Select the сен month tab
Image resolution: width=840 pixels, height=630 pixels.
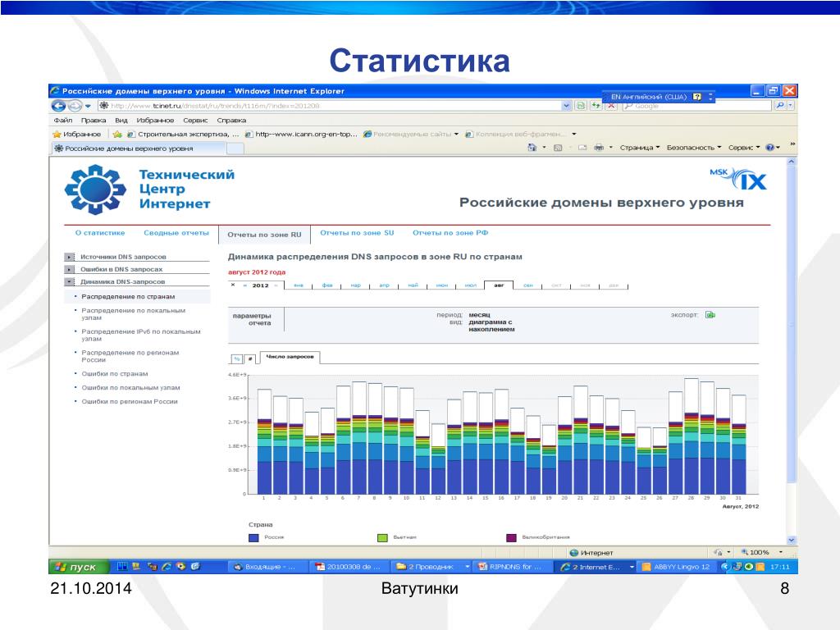(527, 285)
